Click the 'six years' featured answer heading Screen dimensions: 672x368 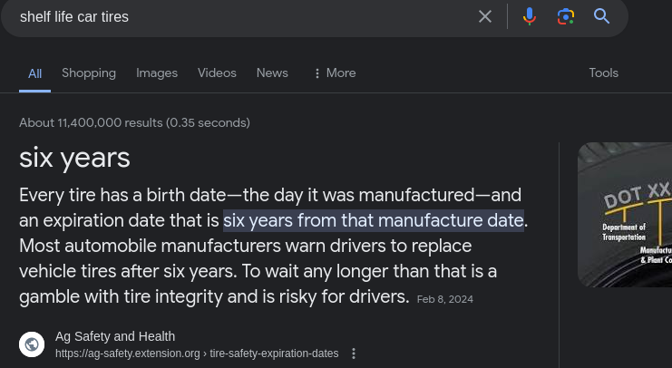[74, 158]
